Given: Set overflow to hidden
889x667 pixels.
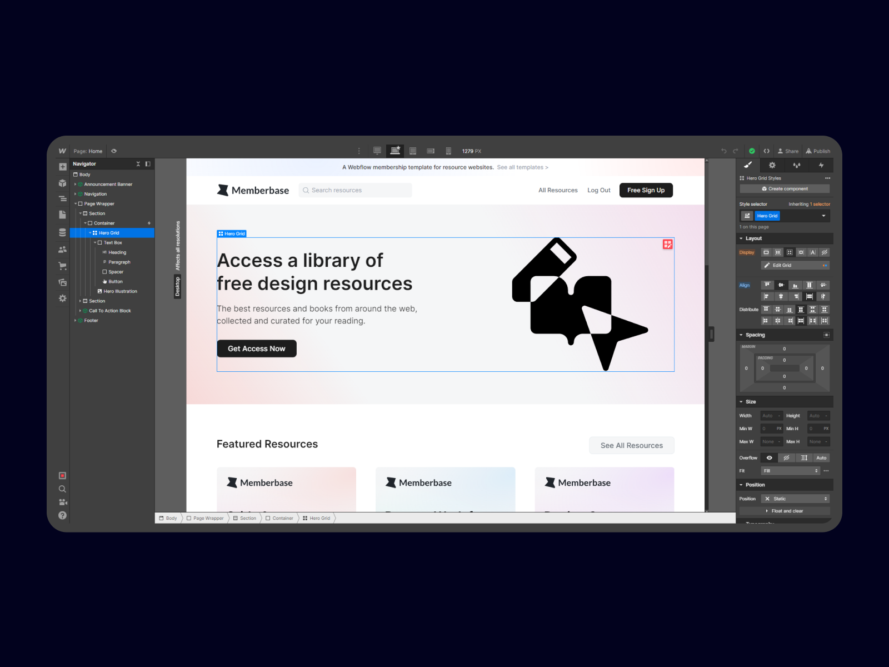Looking at the screenshot, I should coord(787,458).
